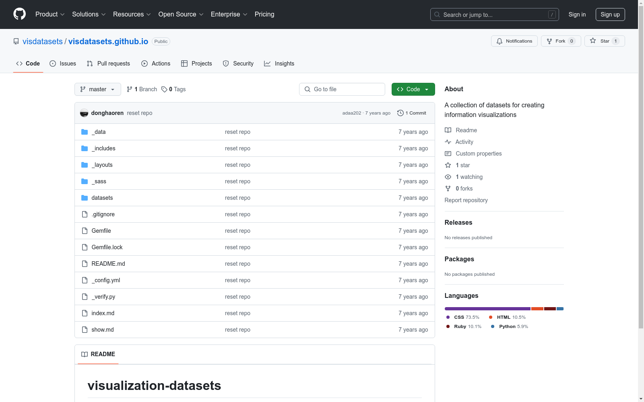Click the Sign in link

[x=577, y=14]
